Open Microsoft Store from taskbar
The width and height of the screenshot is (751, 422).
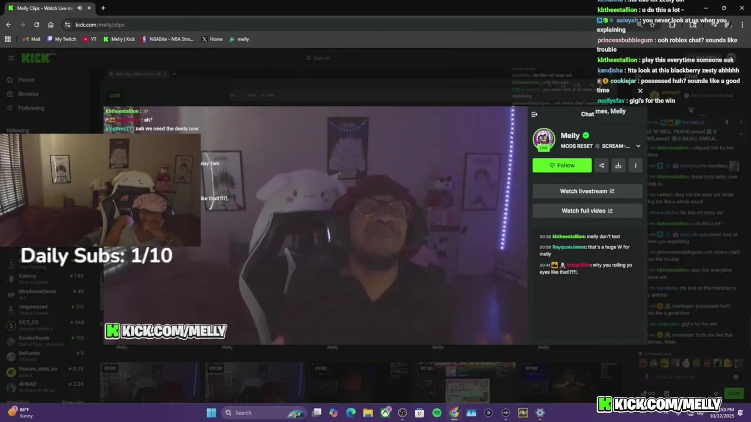coord(420,413)
